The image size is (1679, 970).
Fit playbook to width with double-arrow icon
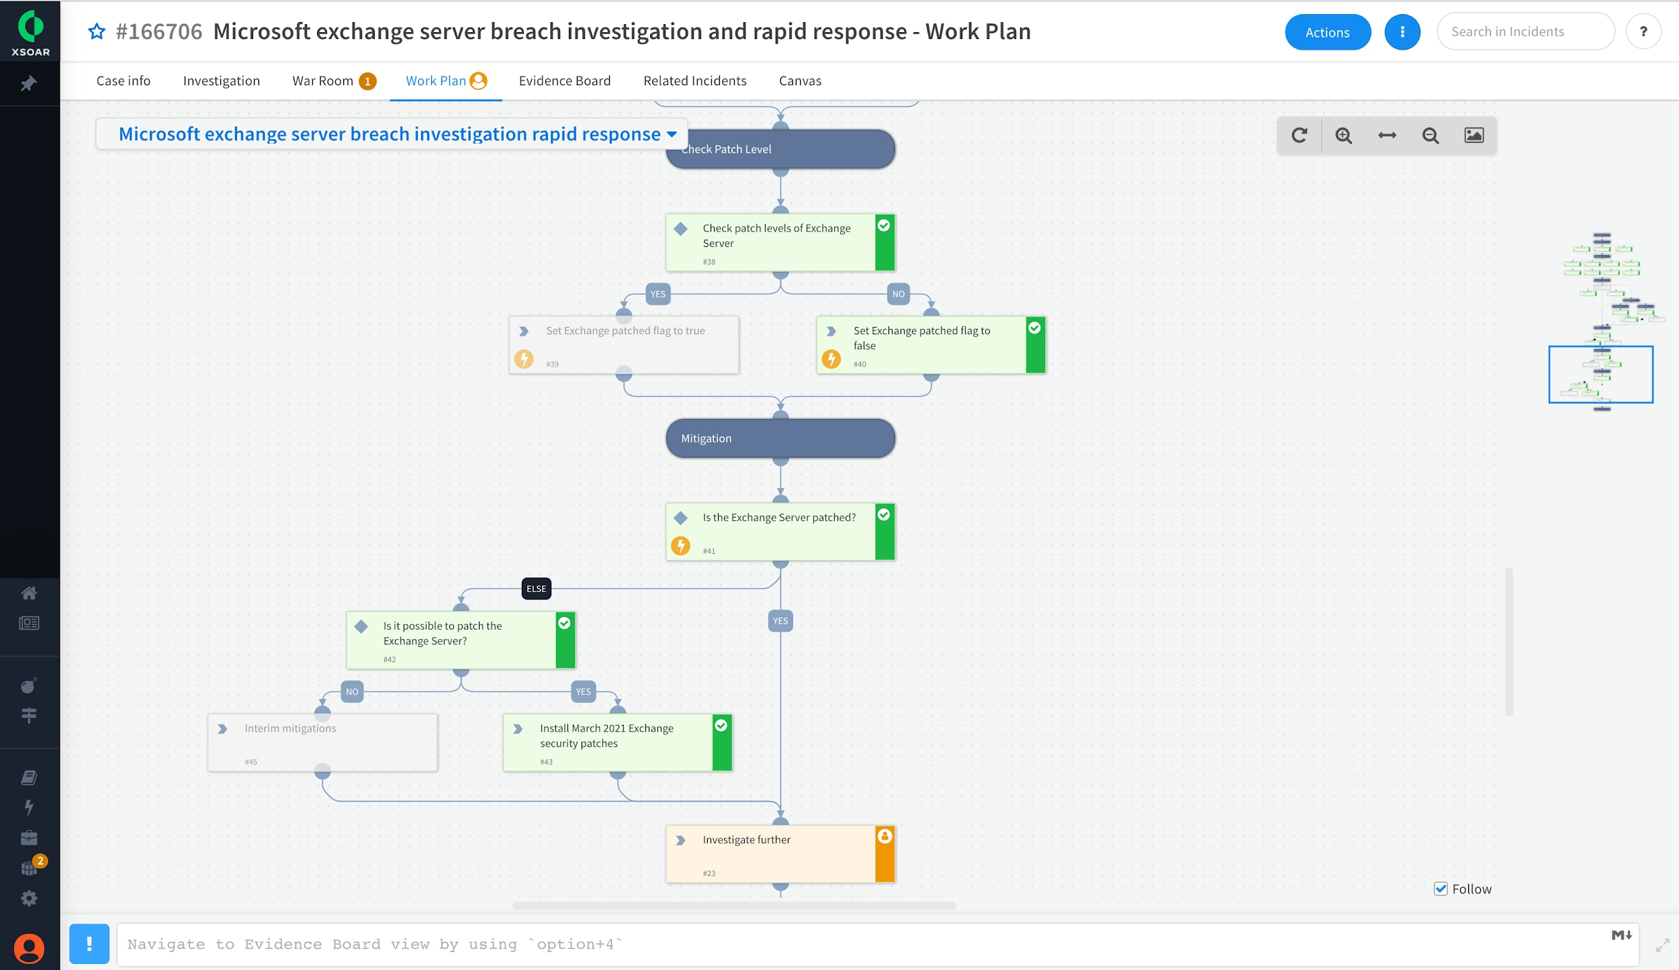(x=1387, y=135)
